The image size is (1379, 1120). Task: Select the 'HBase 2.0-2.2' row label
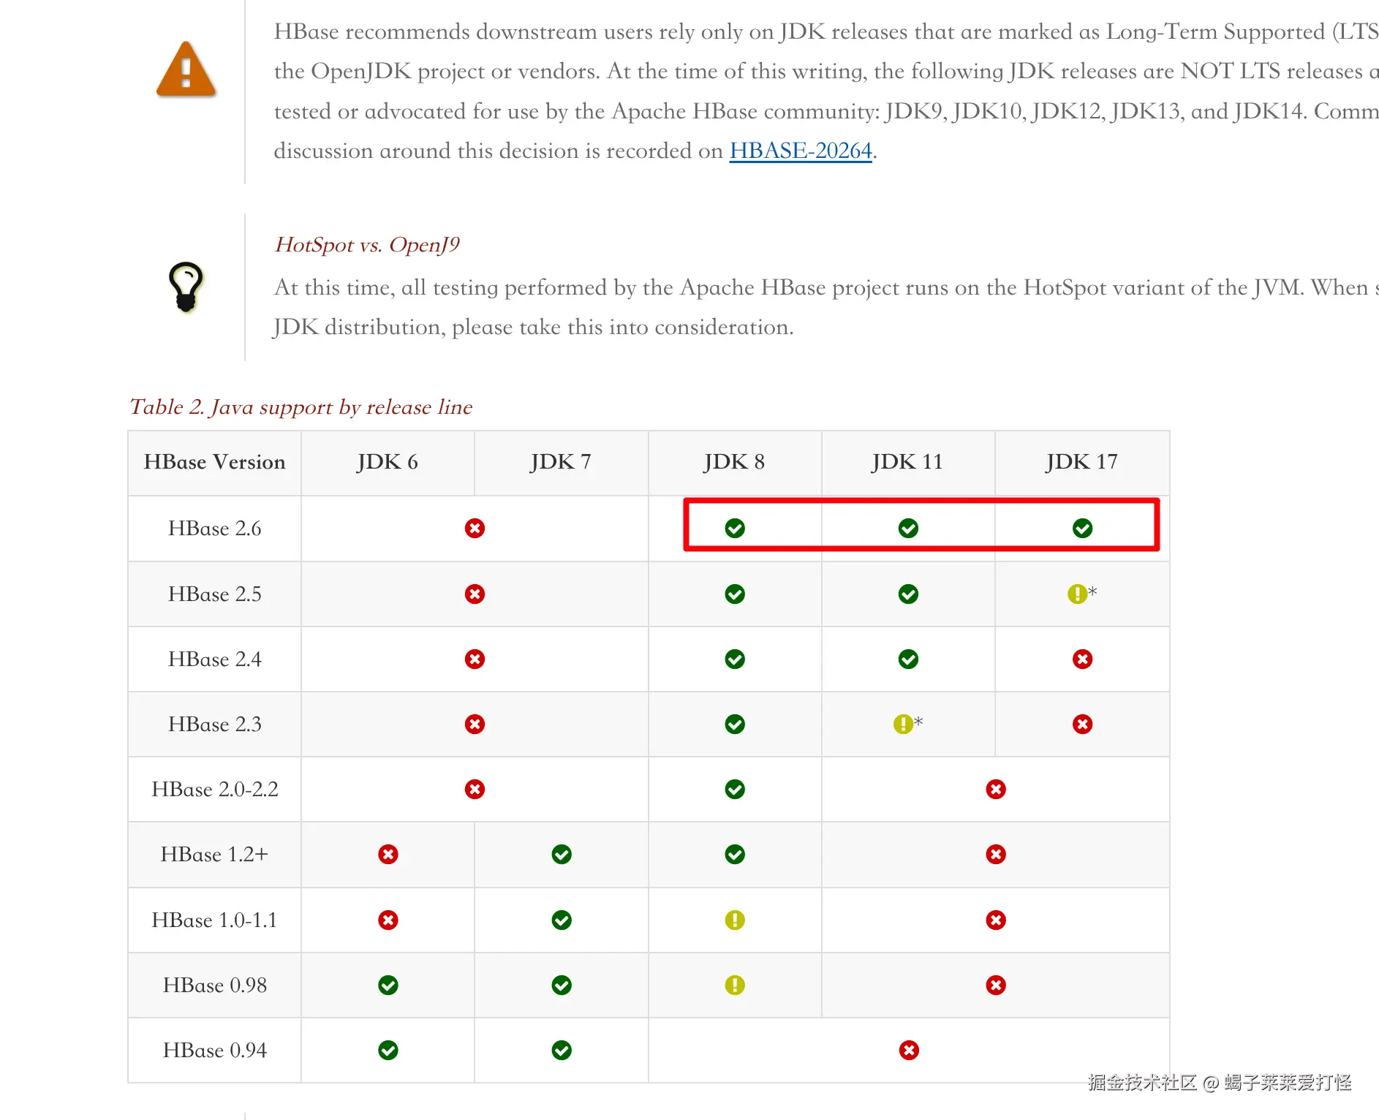214,790
